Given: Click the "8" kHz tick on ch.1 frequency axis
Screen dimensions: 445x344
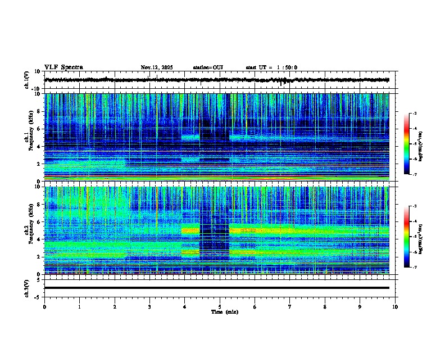Looking at the screenshot, I should pyautogui.click(x=39, y=111).
